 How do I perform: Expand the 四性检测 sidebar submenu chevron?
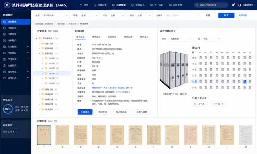click(28, 59)
